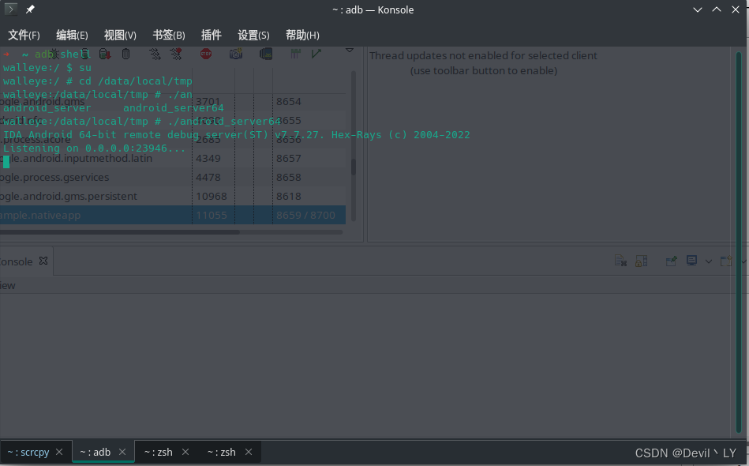Open the Devices view menu triangle
Viewport: 749px width, 466px height.
tap(350, 51)
